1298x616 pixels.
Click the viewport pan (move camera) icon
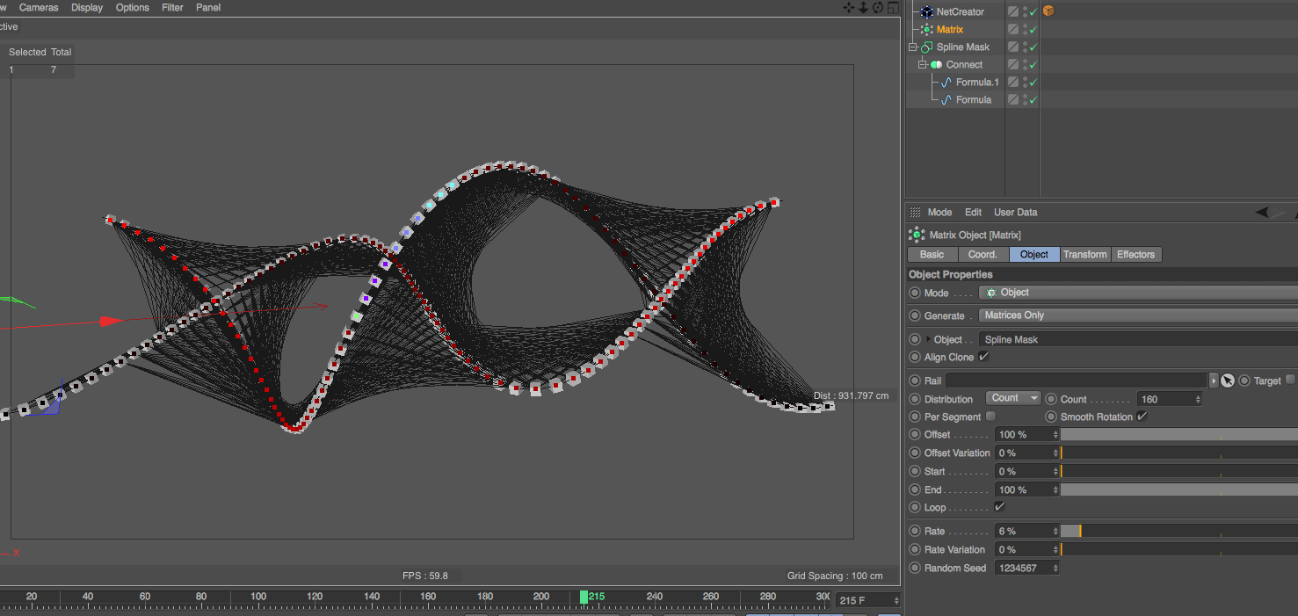tap(848, 8)
